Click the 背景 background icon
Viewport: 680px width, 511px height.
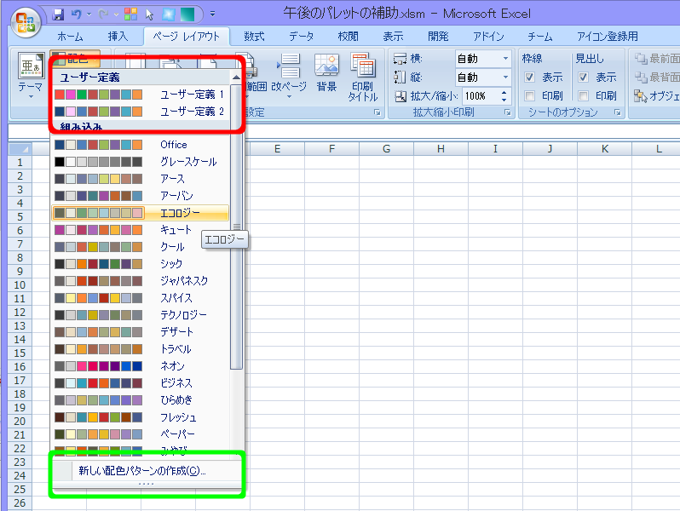[326, 65]
